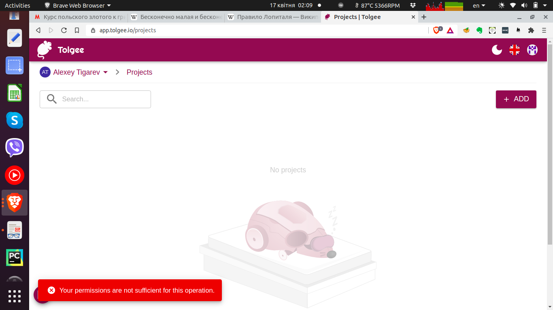Click the Tolgee mouse logo
This screenshot has width=553, height=310.
(x=45, y=50)
